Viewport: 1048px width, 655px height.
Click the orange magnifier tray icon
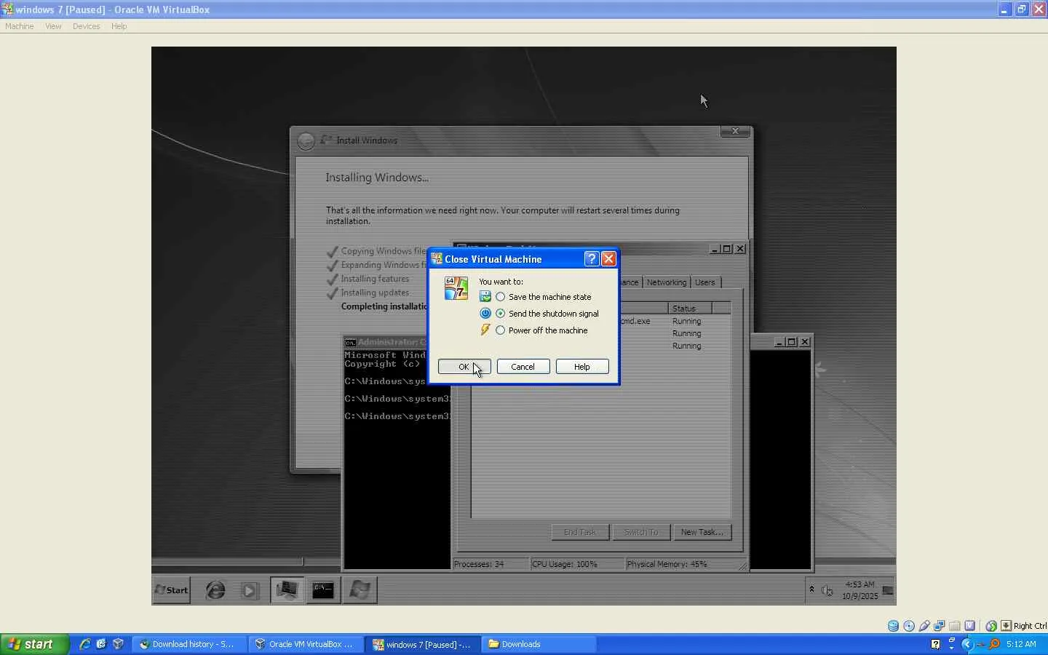pos(993,644)
